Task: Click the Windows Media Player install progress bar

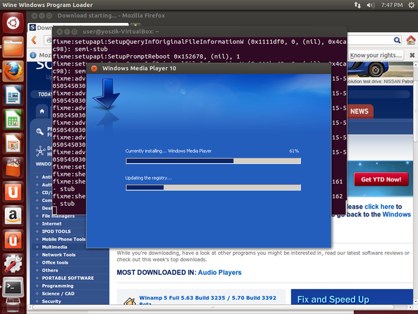Action: click(213, 160)
